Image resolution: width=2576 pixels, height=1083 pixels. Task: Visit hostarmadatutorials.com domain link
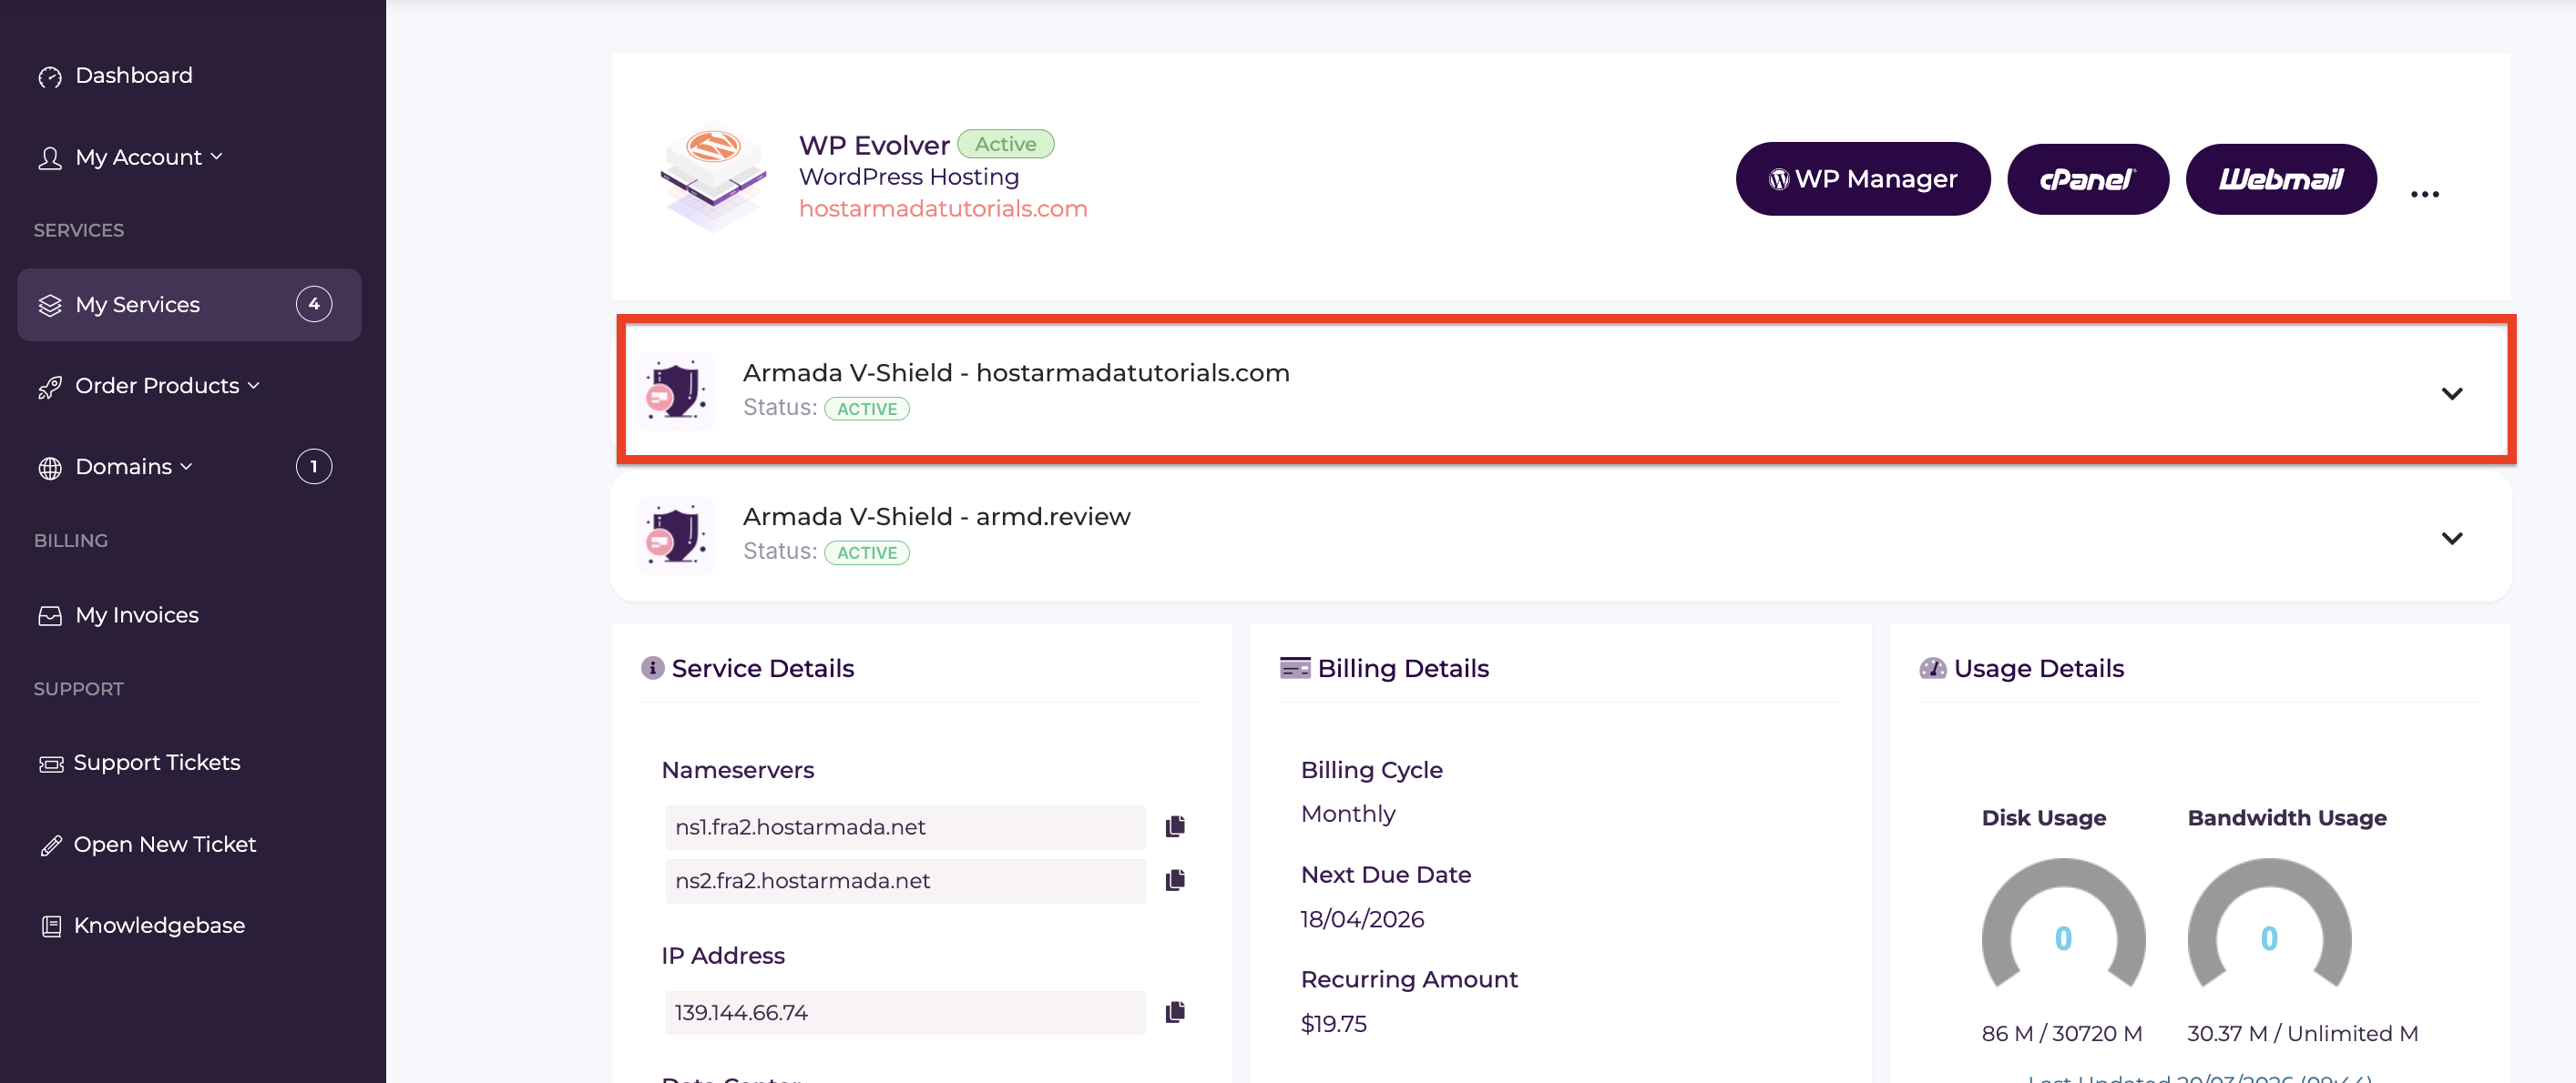[942, 207]
